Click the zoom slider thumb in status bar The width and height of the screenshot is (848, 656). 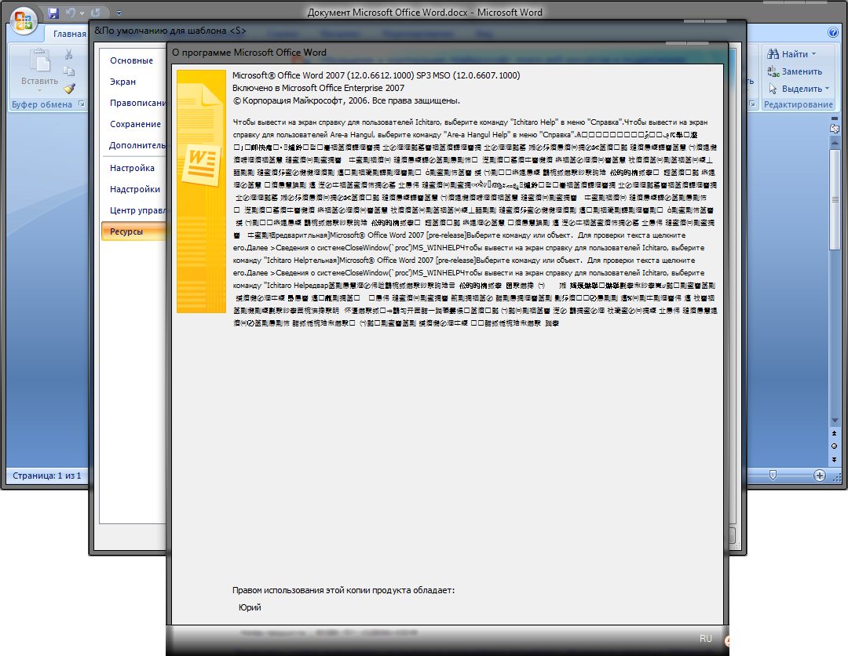(773, 475)
